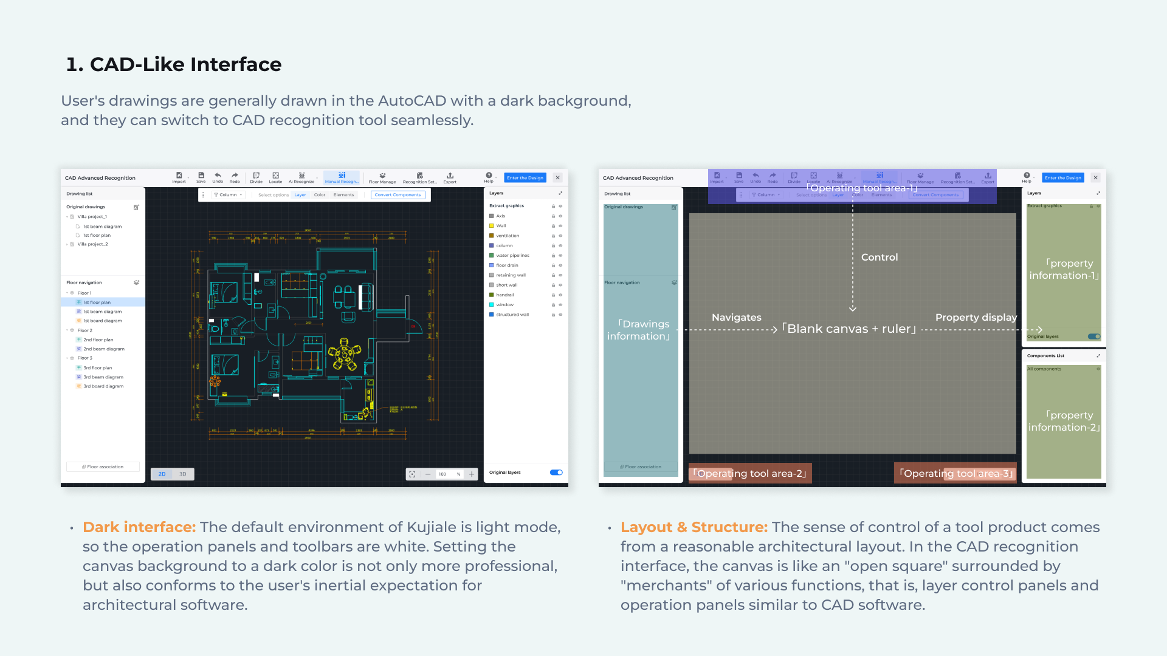Click AI Recognize icon in left toolbar

click(301, 176)
